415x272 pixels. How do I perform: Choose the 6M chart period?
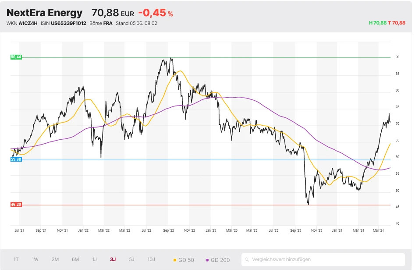[75, 259]
